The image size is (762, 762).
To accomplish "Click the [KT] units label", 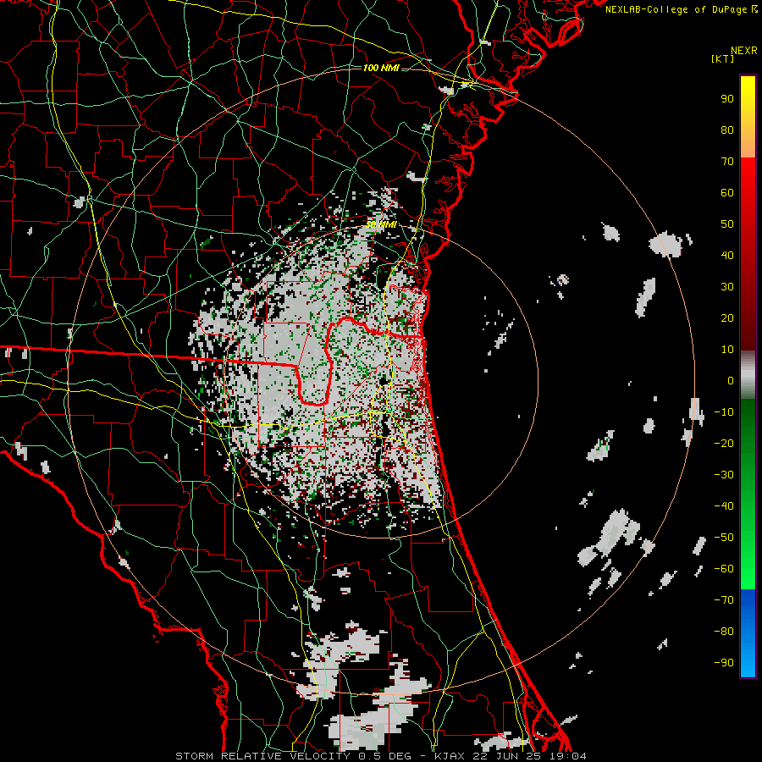I will 722,58.
